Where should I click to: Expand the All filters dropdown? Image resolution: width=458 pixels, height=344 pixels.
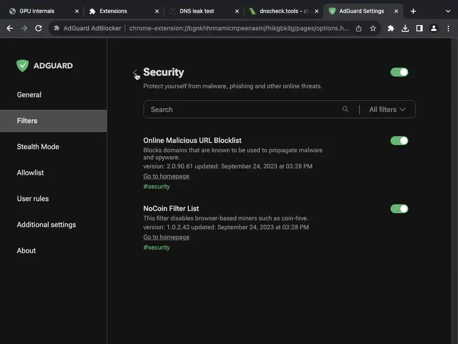point(387,109)
